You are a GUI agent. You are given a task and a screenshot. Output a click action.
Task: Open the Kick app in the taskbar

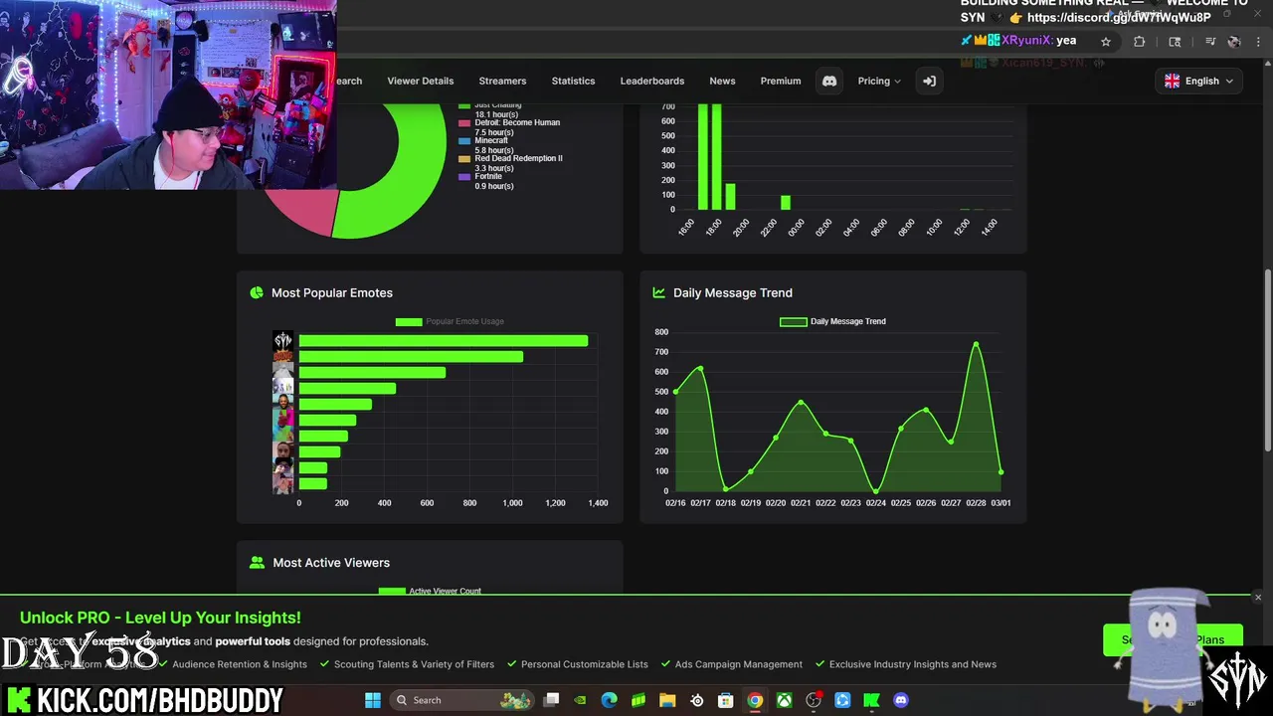coord(872,700)
